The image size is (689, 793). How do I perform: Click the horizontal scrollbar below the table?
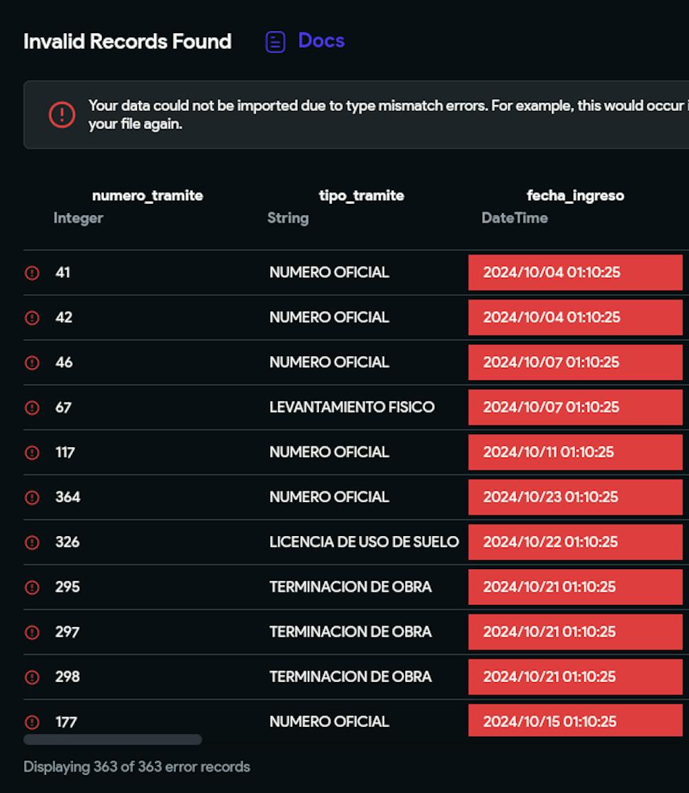(112, 740)
